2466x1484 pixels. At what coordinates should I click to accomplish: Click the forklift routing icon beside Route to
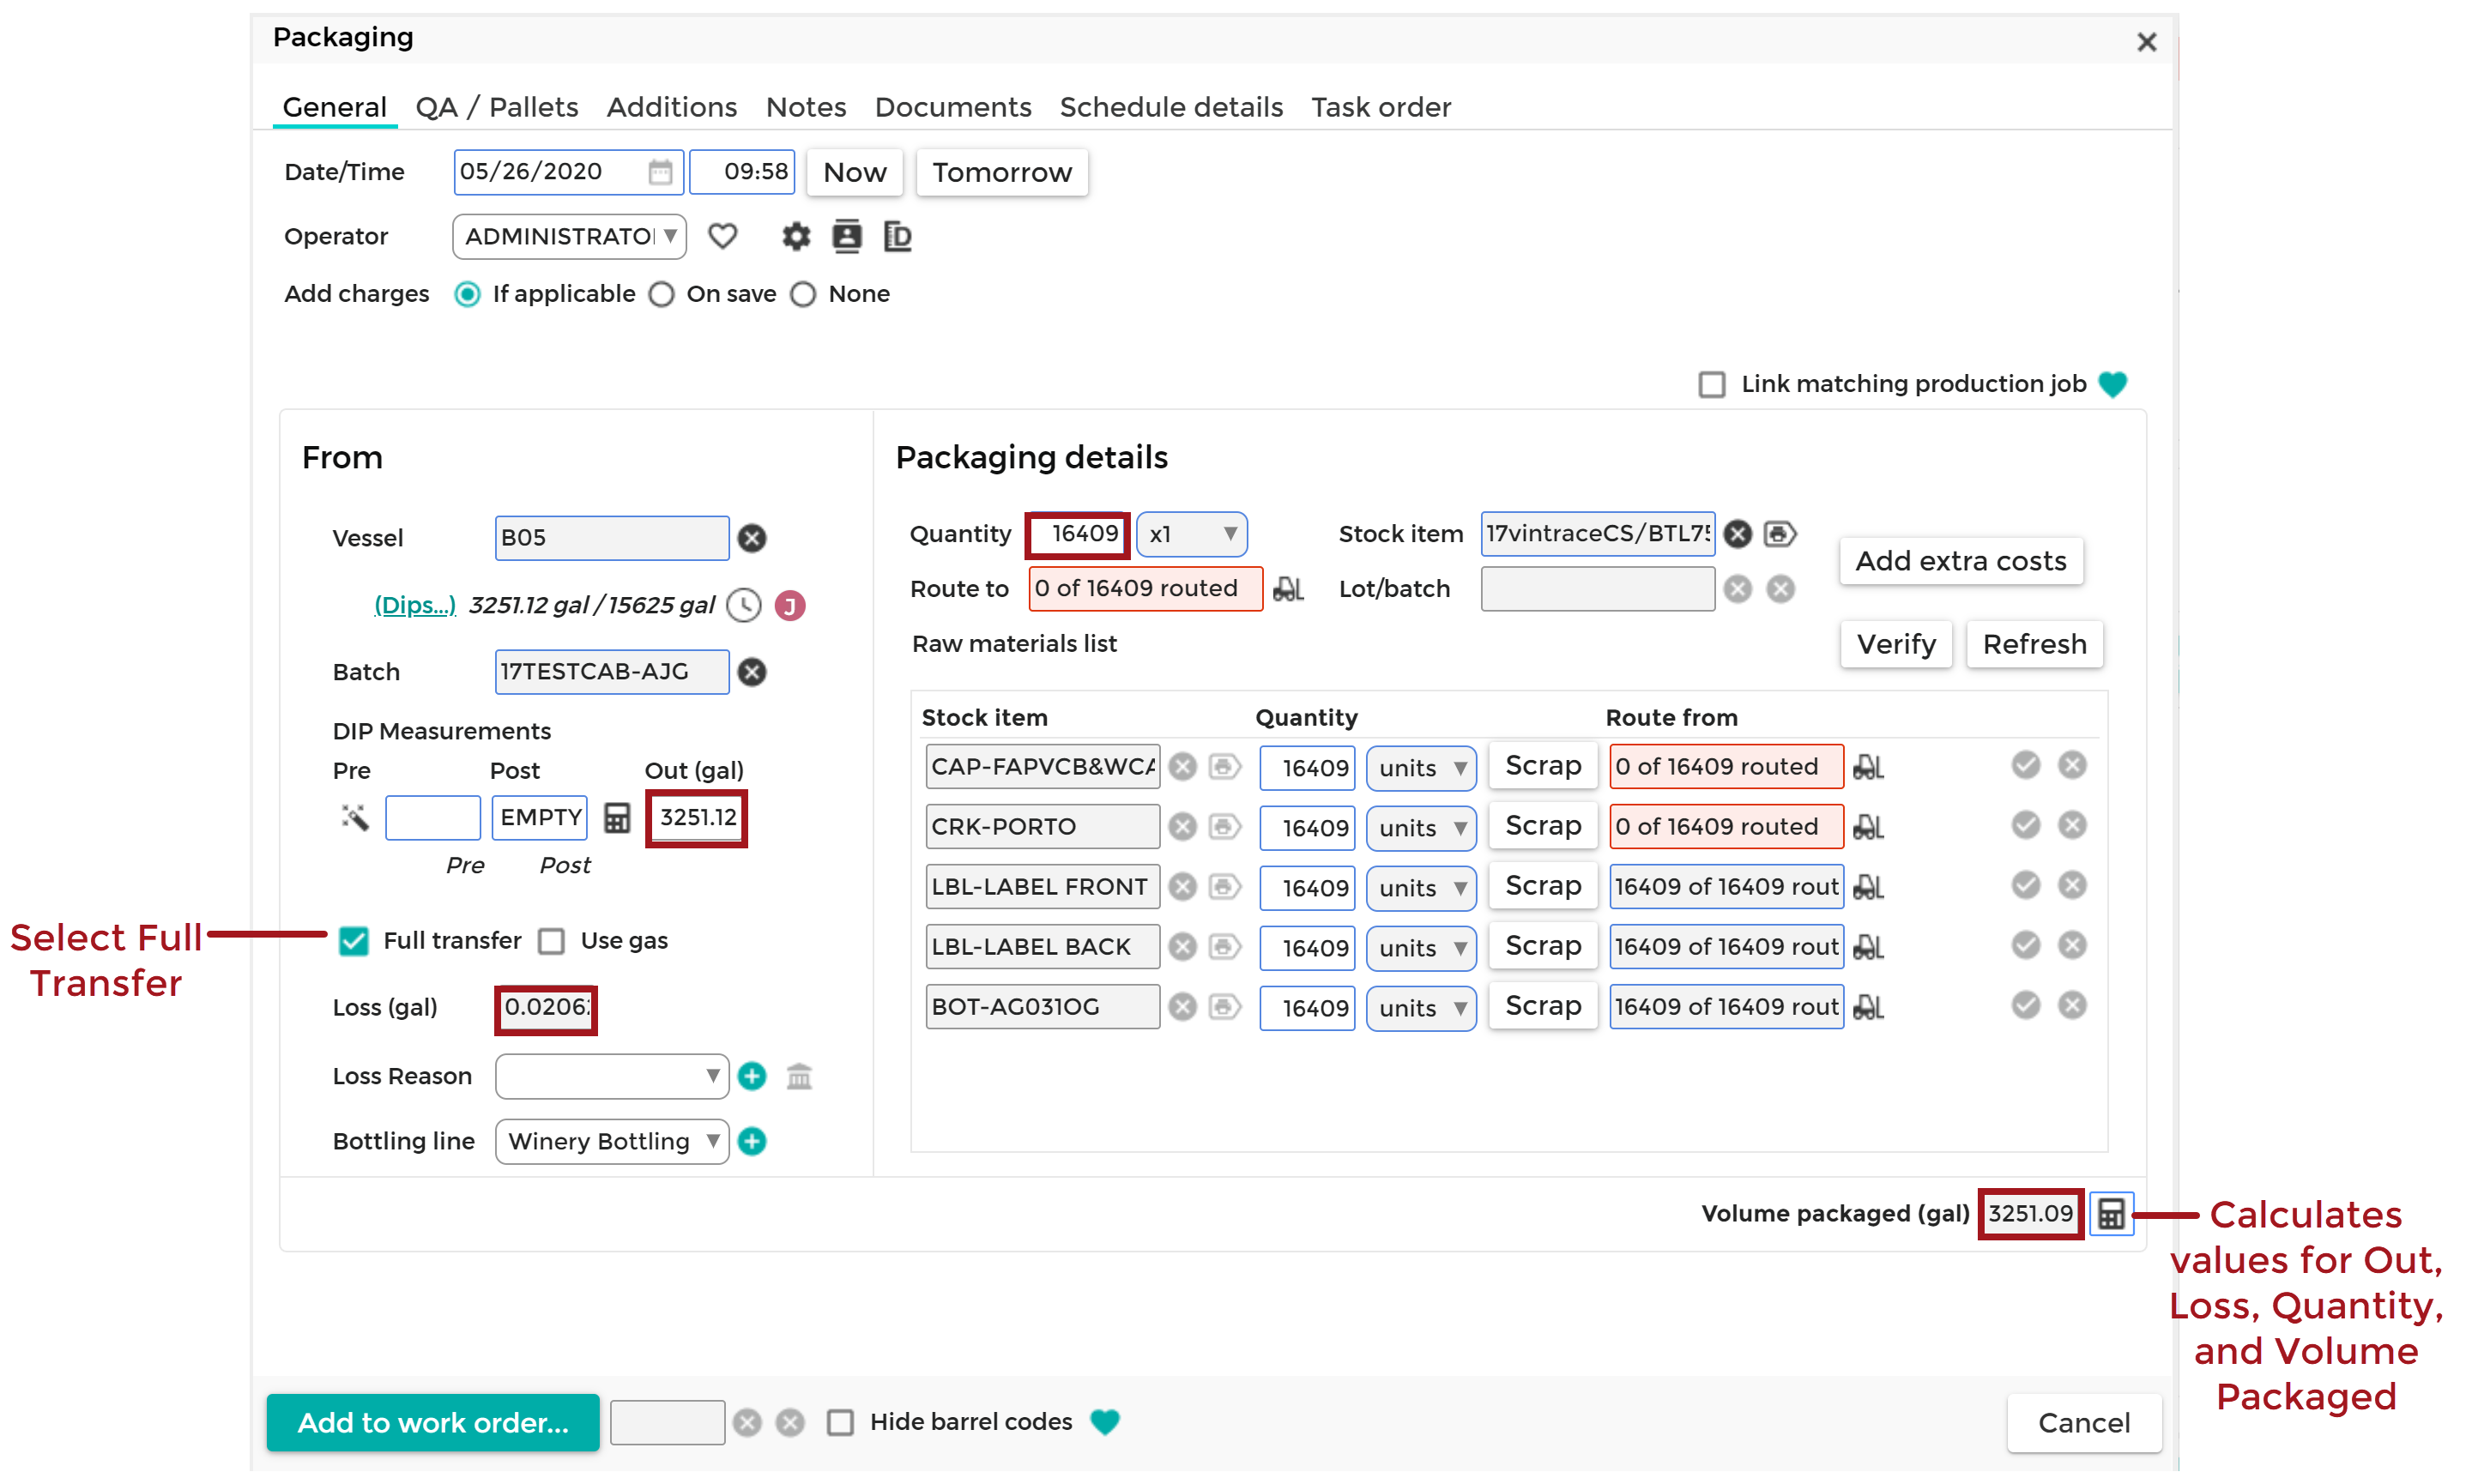(x=1288, y=589)
